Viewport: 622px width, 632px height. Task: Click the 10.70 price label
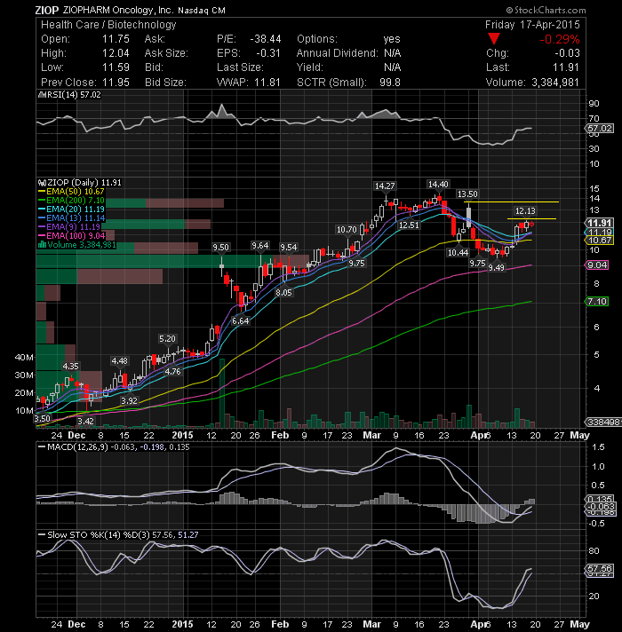(x=347, y=229)
